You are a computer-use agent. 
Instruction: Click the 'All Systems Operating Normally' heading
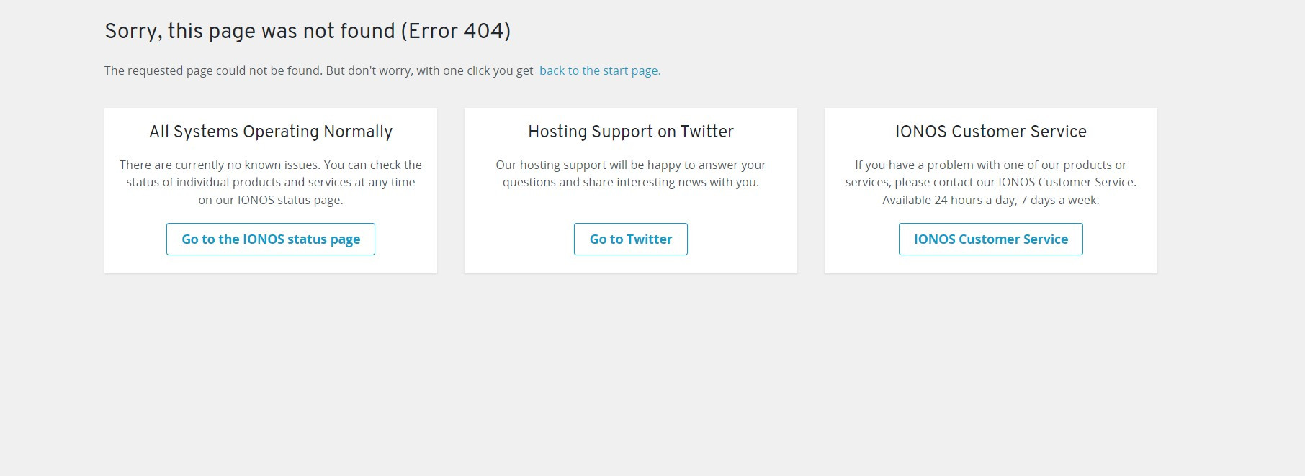(x=271, y=132)
